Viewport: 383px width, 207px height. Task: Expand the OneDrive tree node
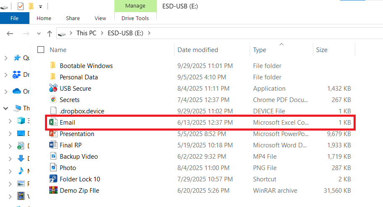6,92
